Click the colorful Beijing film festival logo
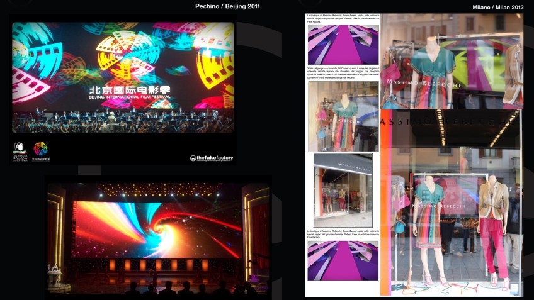 click(x=41, y=150)
